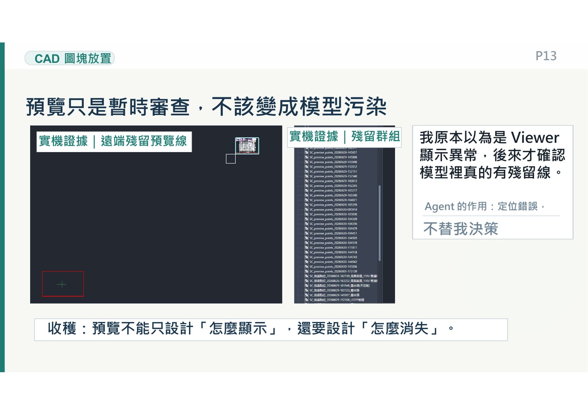The image size is (588, 415).
Task: Select SC_preview_points_20260630-104519 group
Action: pos(333,243)
